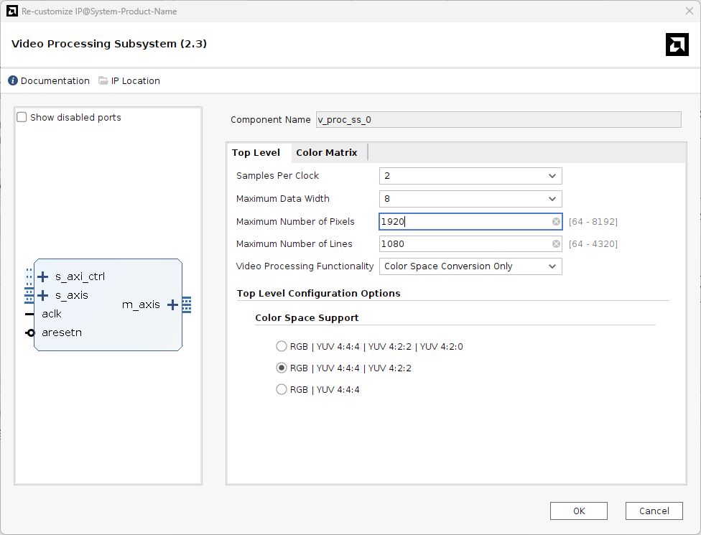Open the Samples Per Clock dropdown

coord(470,176)
